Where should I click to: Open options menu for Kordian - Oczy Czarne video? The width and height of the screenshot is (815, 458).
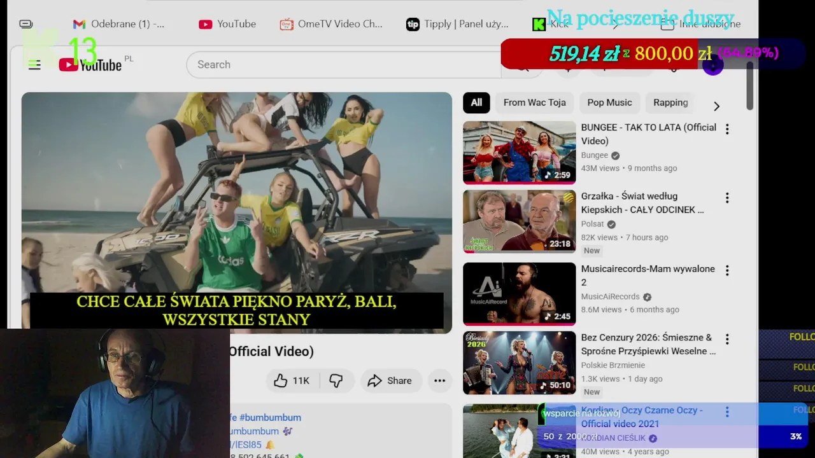tap(726, 412)
